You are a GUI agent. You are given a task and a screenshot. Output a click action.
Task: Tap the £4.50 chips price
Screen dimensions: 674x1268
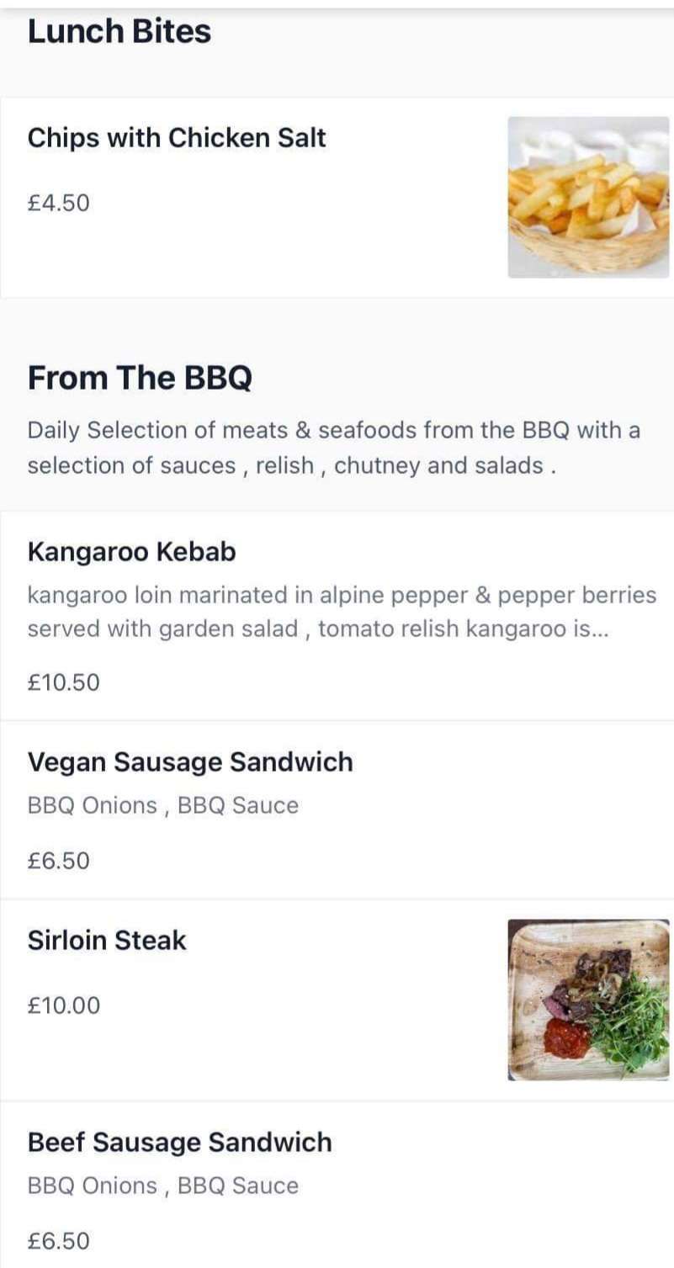pyautogui.click(x=58, y=203)
